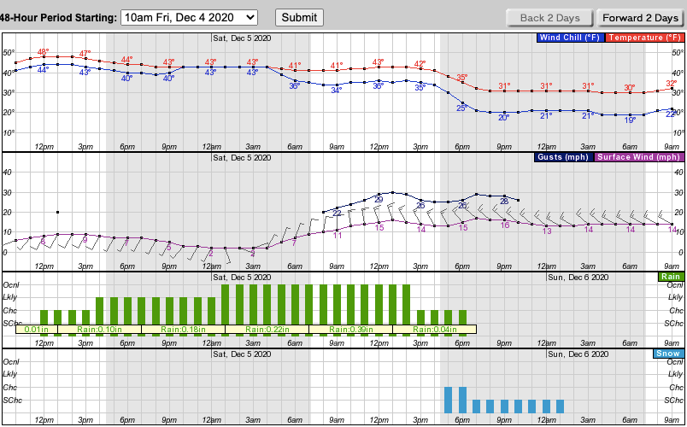The image size is (687, 427).
Task: Select the Rain:0.22in accumulation box
Action: pyautogui.click(x=267, y=329)
